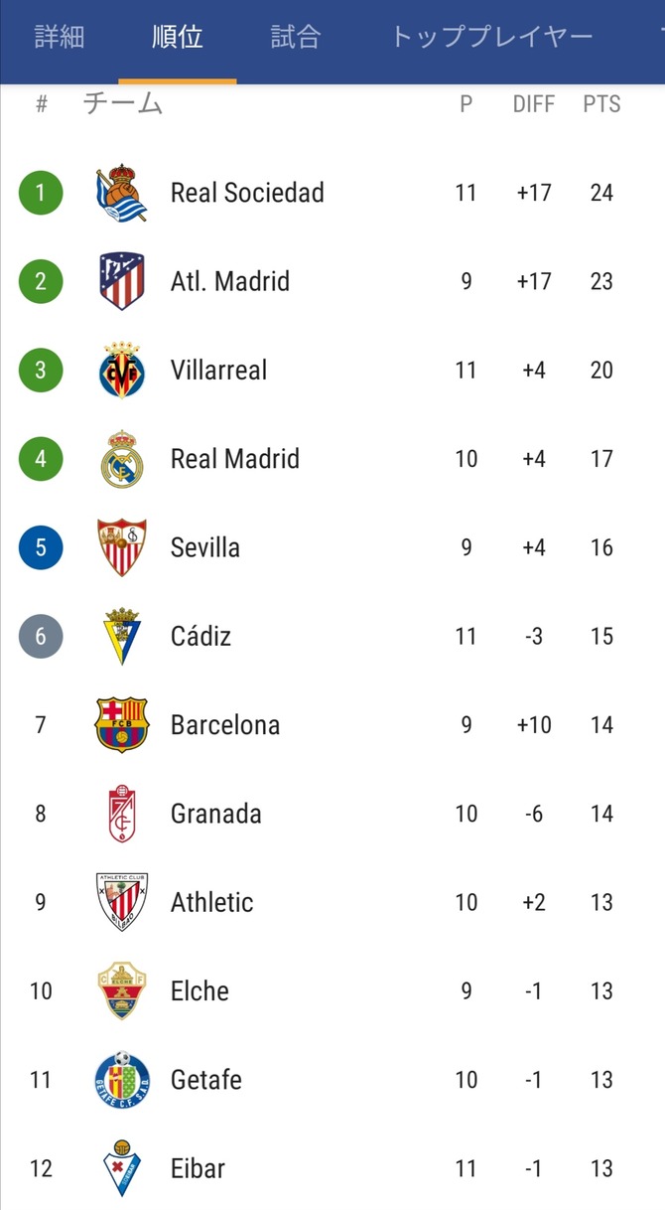Tap the Getafe blue crest icon
The width and height of the screenshot is (665, 1210).
point(122,1080)
